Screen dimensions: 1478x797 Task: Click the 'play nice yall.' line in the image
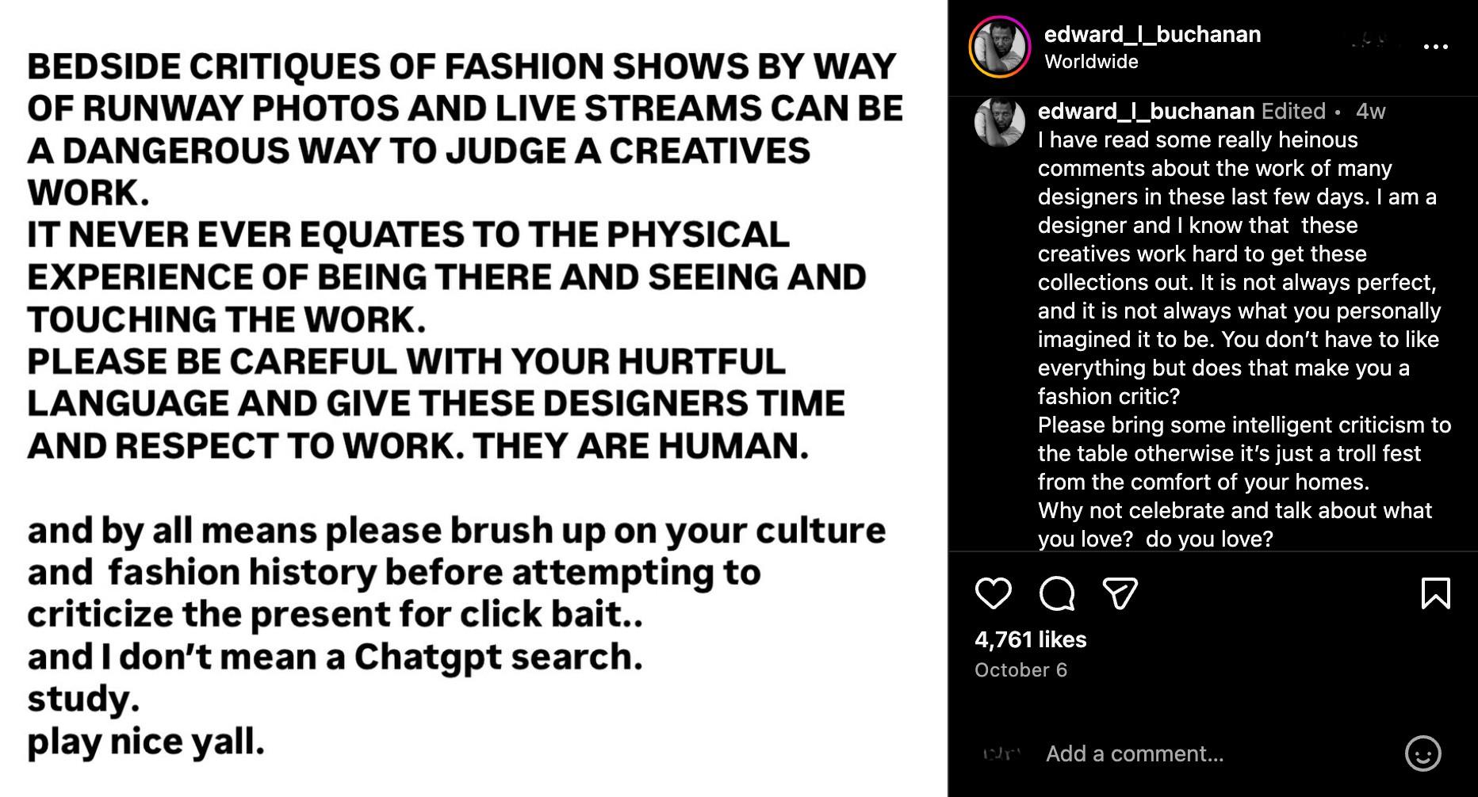coord(146,742)
